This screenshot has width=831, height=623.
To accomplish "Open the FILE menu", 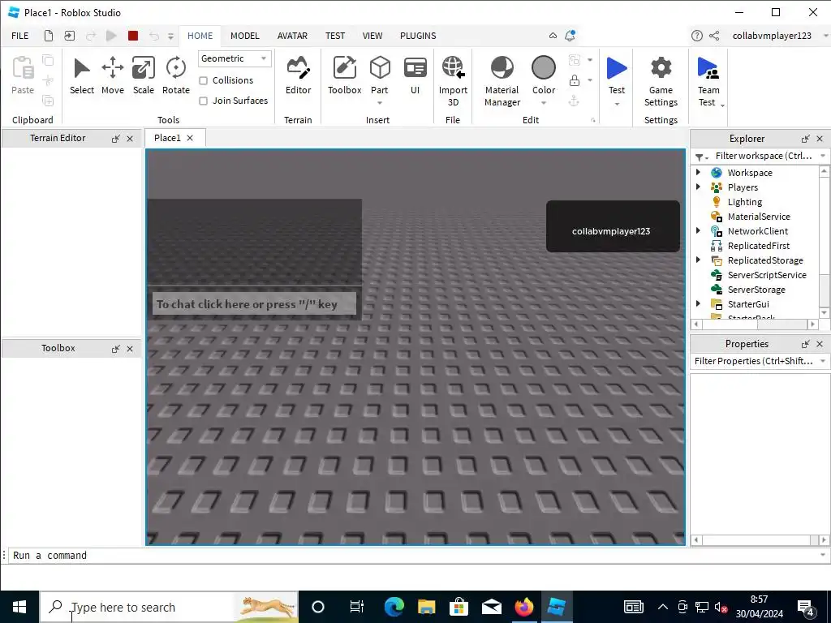I will (x=20, y=36).
